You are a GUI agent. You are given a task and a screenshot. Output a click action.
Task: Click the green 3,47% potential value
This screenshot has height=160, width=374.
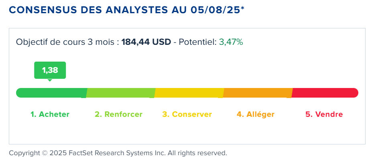click(x=231, y=42)
